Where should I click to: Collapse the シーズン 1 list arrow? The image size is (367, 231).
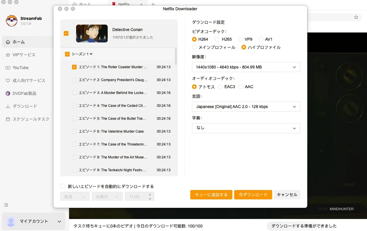coord(91,54)
